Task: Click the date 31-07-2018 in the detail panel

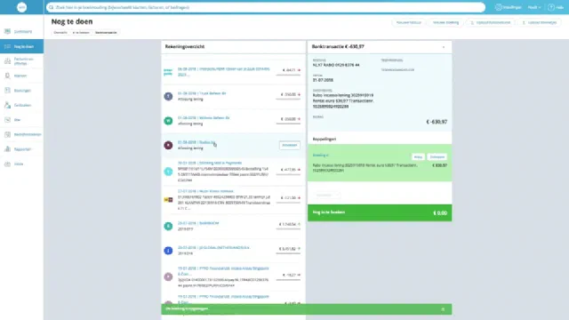Action: point(323,80)
